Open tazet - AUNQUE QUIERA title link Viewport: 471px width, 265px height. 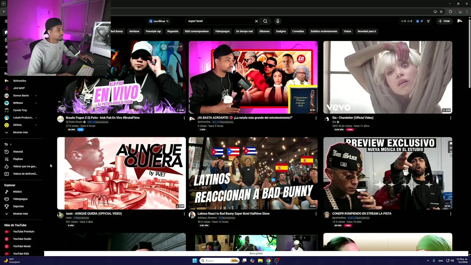tap(94, 213)
